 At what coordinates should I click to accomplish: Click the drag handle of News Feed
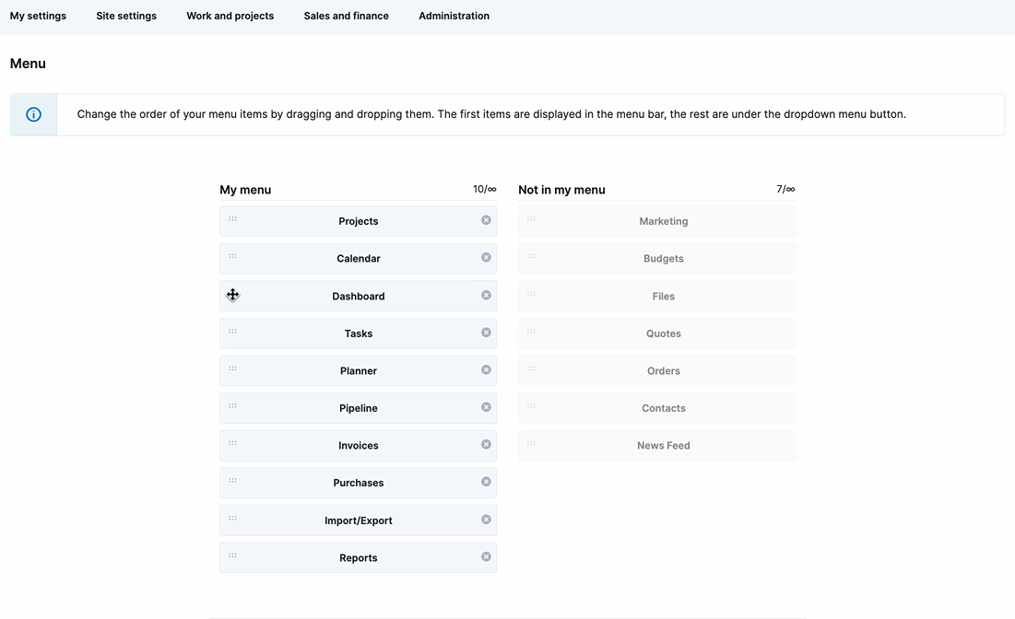click(531, 443)
